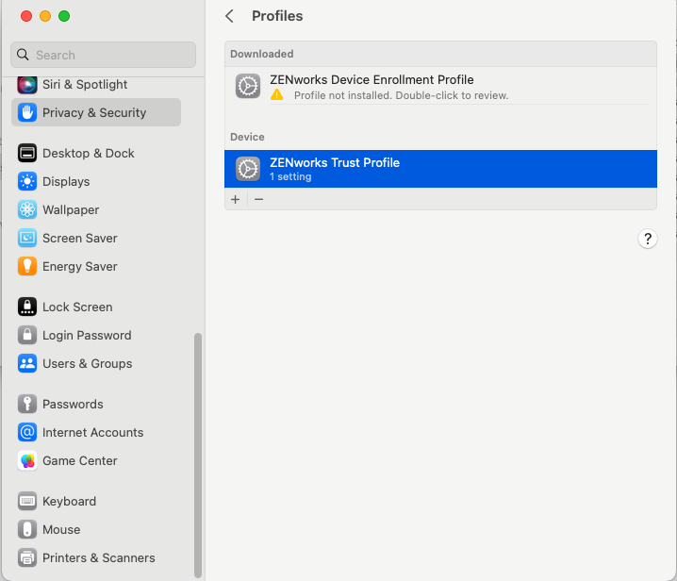677x581 pixels.
Task: Open the Energy Saver bulb icon
Action: pyautogui.click(x=27, y=266)
